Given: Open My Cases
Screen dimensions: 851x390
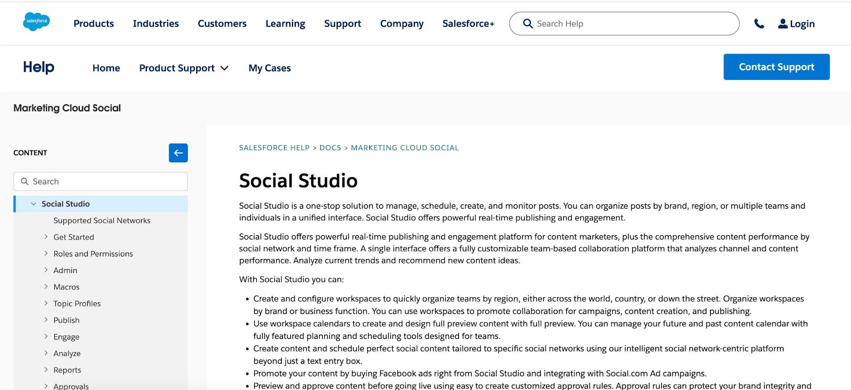Looking at the screenshot, I should point(270,68).
